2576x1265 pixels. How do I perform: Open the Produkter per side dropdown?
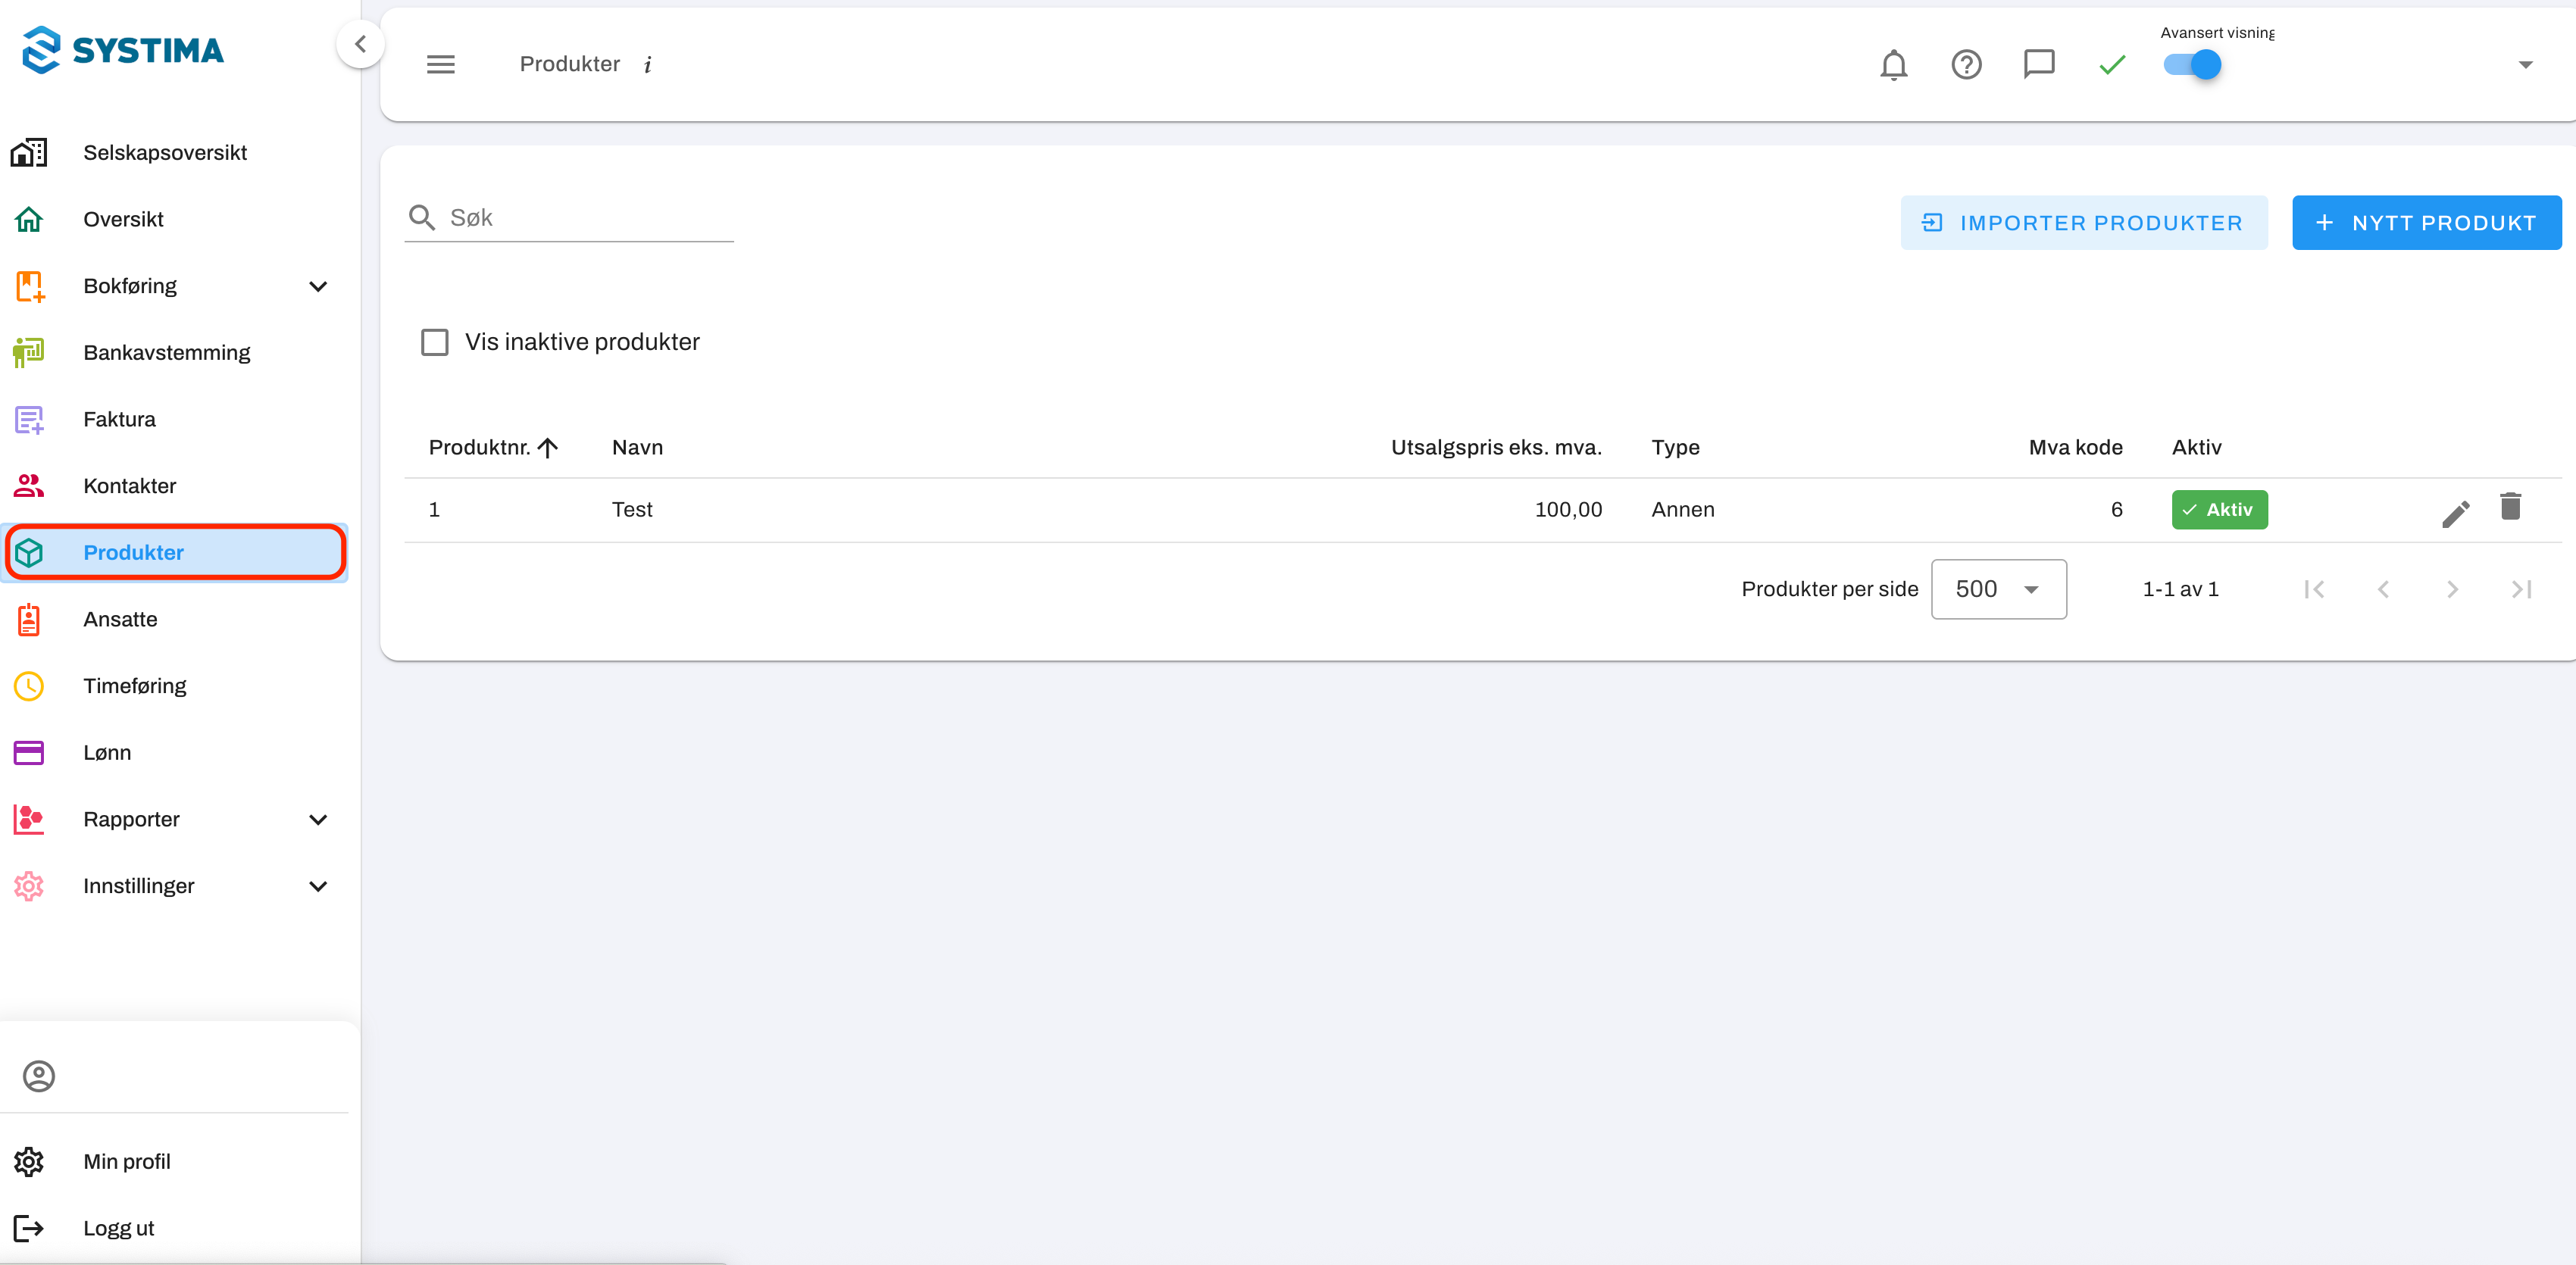click(1997, 589)
